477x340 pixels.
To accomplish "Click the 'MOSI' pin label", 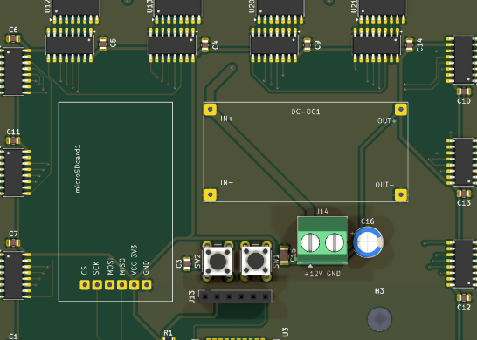I will [x=110, y=267].
